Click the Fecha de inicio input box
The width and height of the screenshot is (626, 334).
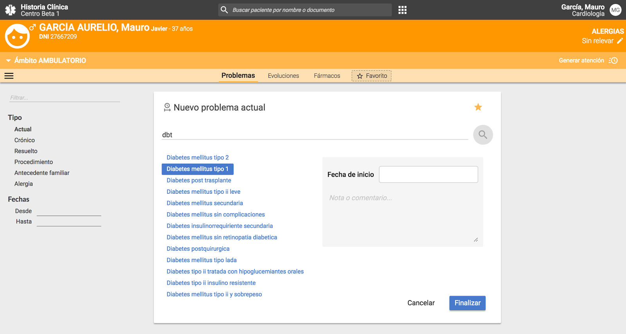(x=428, y=174)
